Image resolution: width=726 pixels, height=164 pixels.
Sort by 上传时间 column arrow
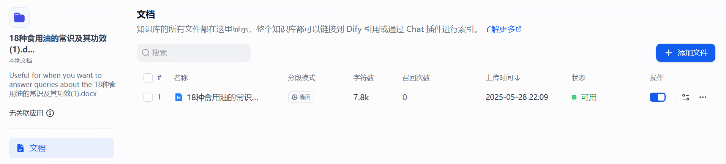pyautogui.click(x=518, y=78)
